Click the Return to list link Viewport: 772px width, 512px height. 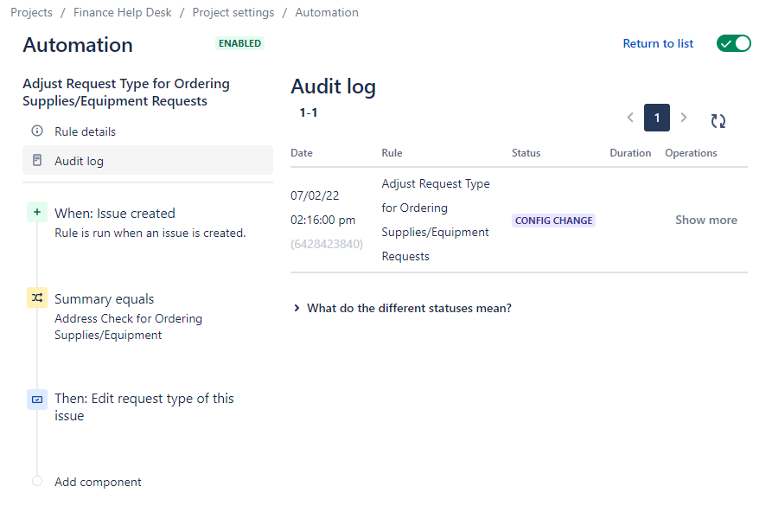[x=658, y=43]
